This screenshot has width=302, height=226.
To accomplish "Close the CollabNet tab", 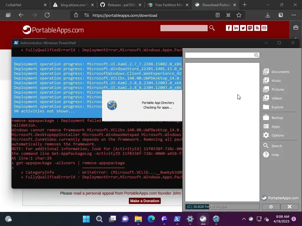I will (x=45, y=5).
